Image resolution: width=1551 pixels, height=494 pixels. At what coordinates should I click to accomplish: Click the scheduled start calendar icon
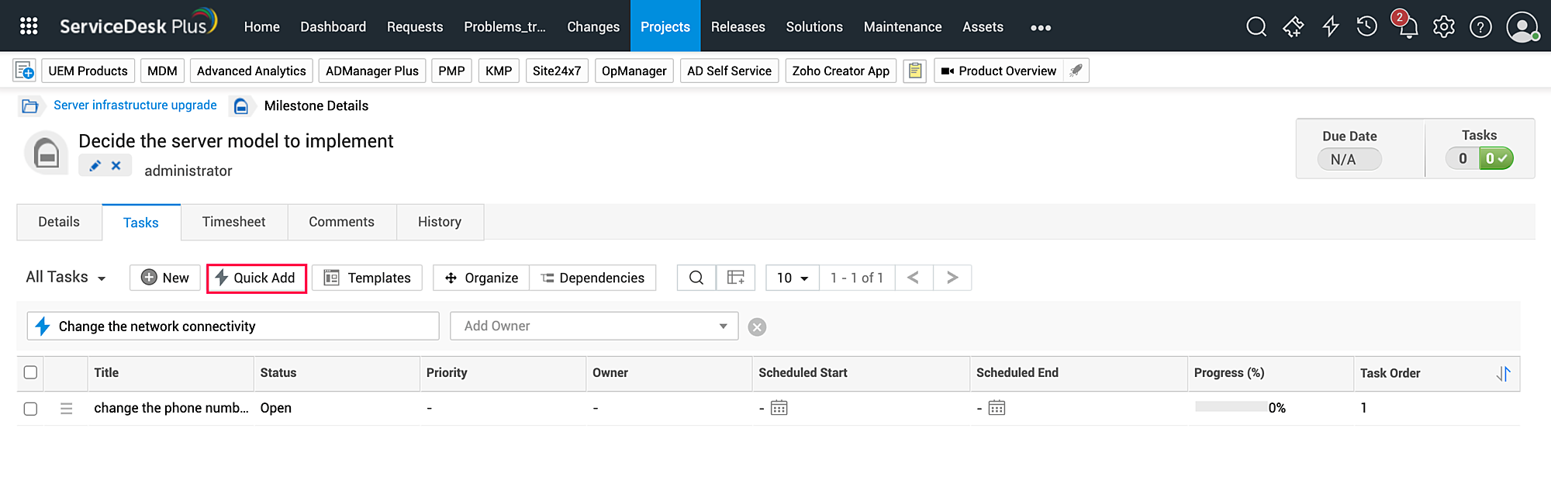779,408
